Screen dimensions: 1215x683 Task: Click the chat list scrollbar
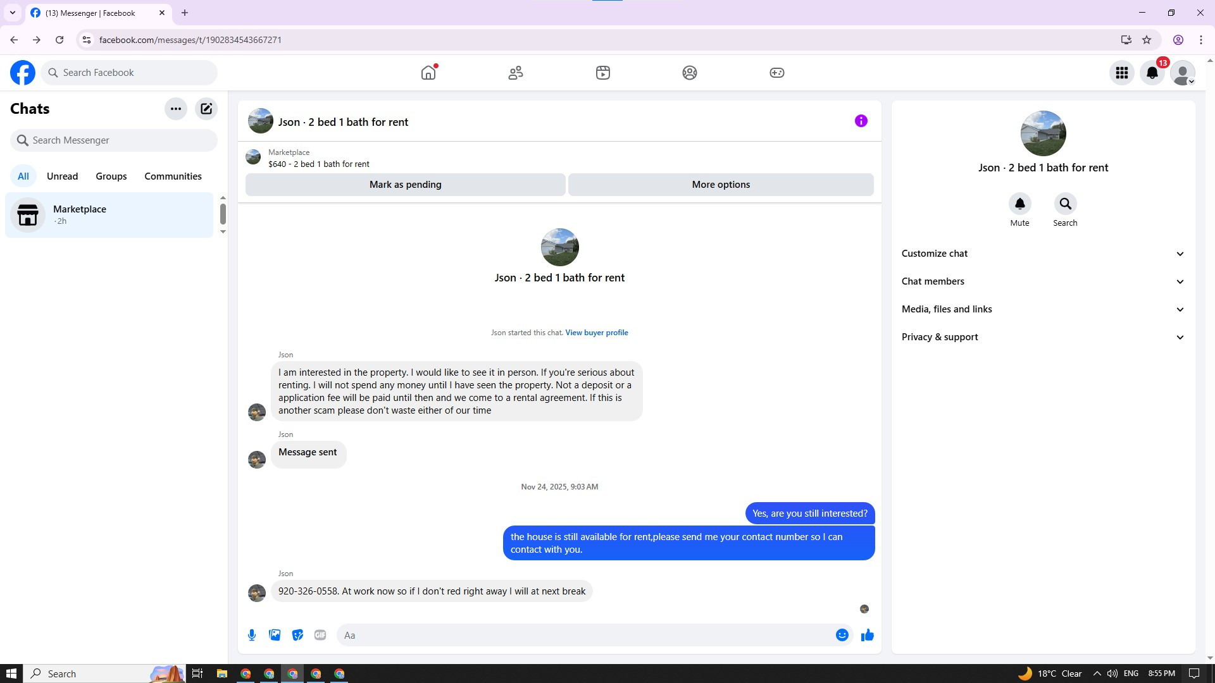pos(223,214)
